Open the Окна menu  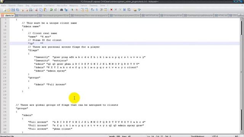tap(102, 5)
